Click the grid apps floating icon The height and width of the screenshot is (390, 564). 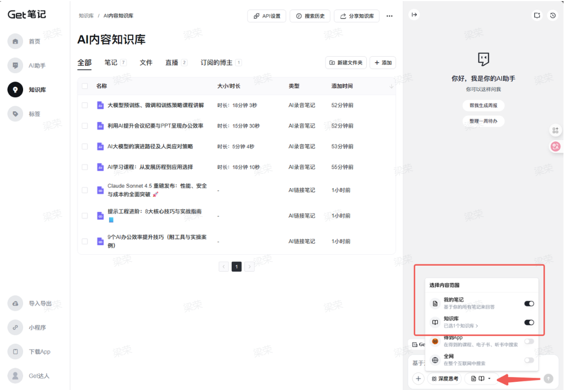pos(555,130)
